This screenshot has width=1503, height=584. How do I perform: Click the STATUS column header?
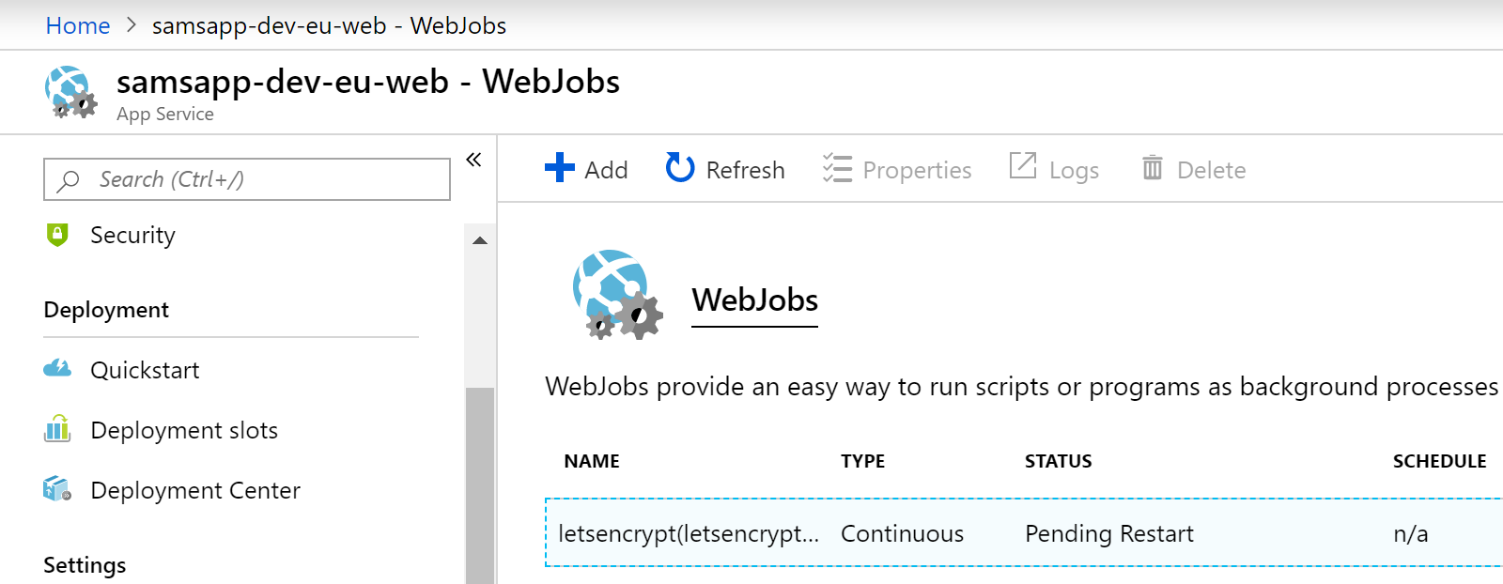point(1058,461)
